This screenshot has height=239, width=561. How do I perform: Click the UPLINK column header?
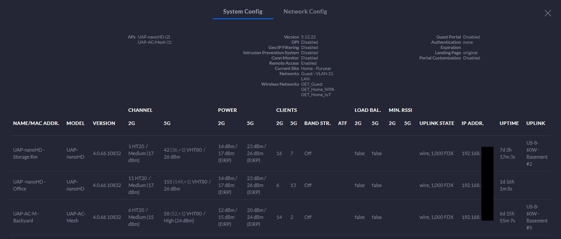point(535,123)
